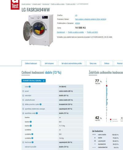The height and width of the screenshot is (150, 123).
Task: Open Pračky od 2023 link below price
Action: (x=92, y=32)
